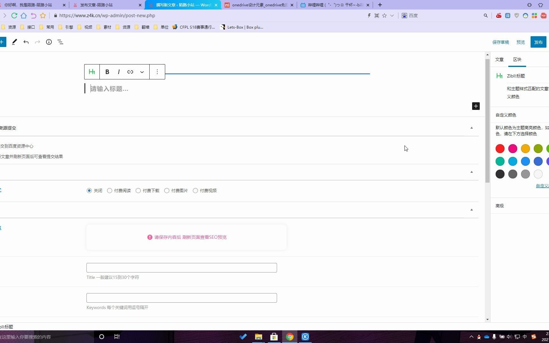This screenshot has width=549, height=343.
Task: Pick the orange color swatch
Action: 525,149
